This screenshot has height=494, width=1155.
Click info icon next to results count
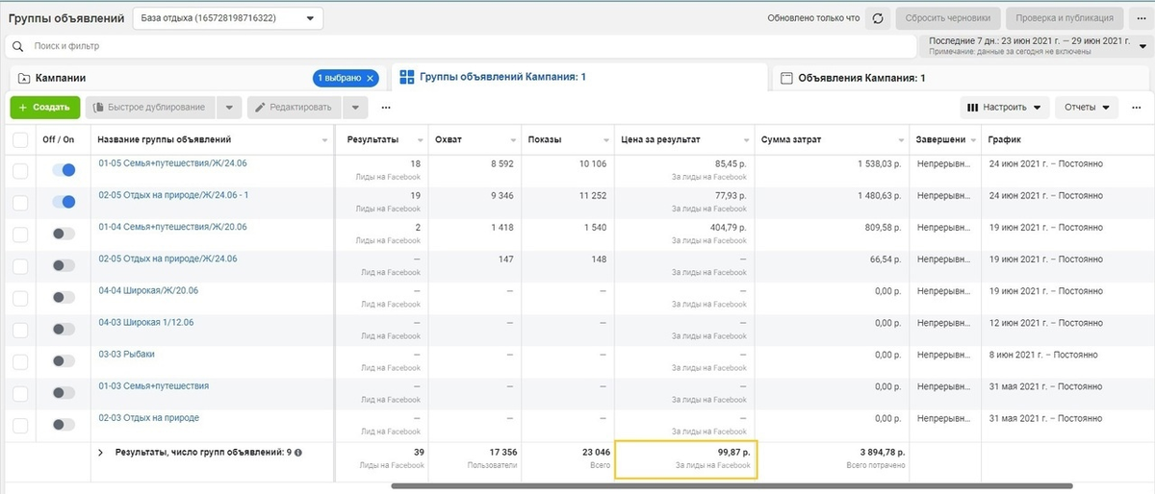click(x=298, y=452)
